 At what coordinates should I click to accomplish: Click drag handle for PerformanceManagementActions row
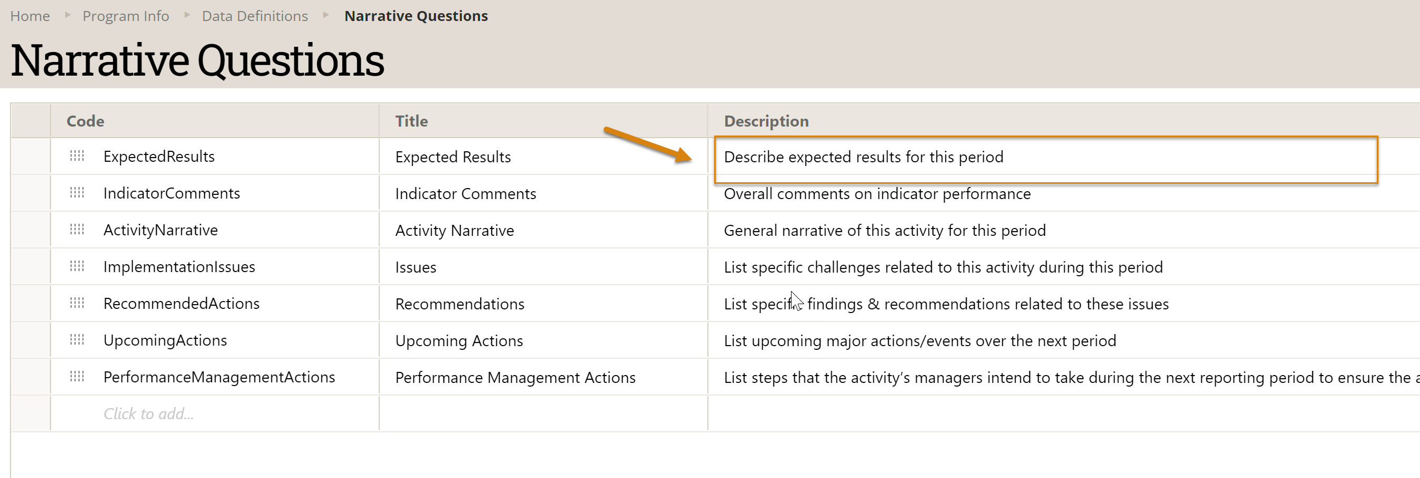pyautogui.click(x=77, y=377)
